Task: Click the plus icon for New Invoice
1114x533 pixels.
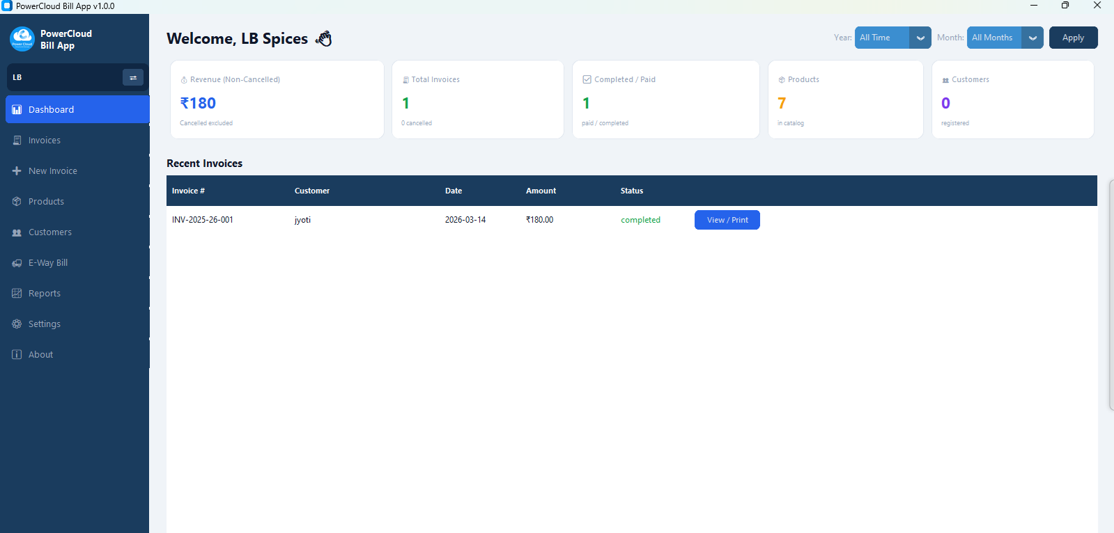Action: [17, 171]
